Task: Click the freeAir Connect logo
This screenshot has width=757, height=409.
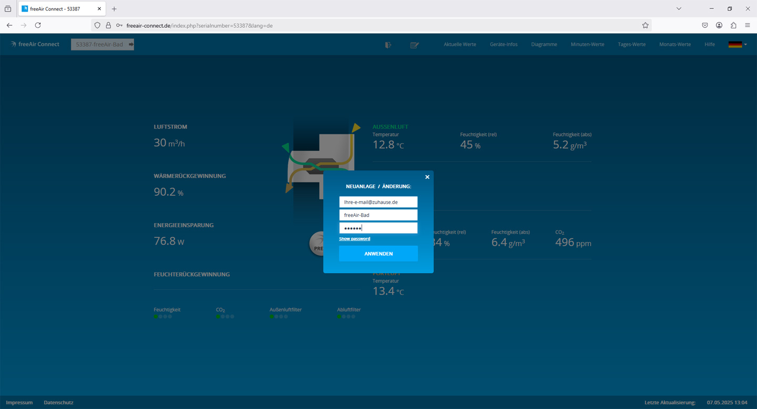Action: (x=35, y=45)
